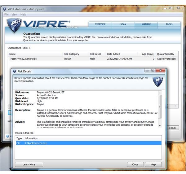Click Help button in Risk Details

[x=153, y=164]
